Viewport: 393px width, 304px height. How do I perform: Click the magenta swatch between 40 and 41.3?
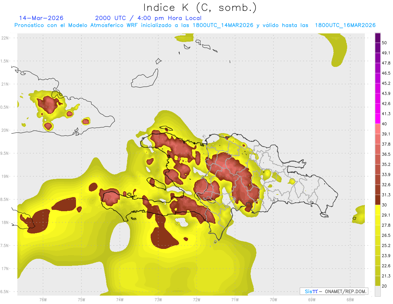378,119
